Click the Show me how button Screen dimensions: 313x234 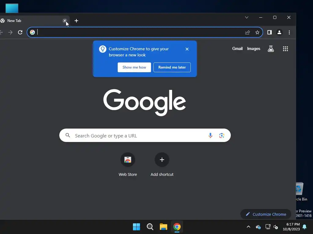(x=134, y=67)
